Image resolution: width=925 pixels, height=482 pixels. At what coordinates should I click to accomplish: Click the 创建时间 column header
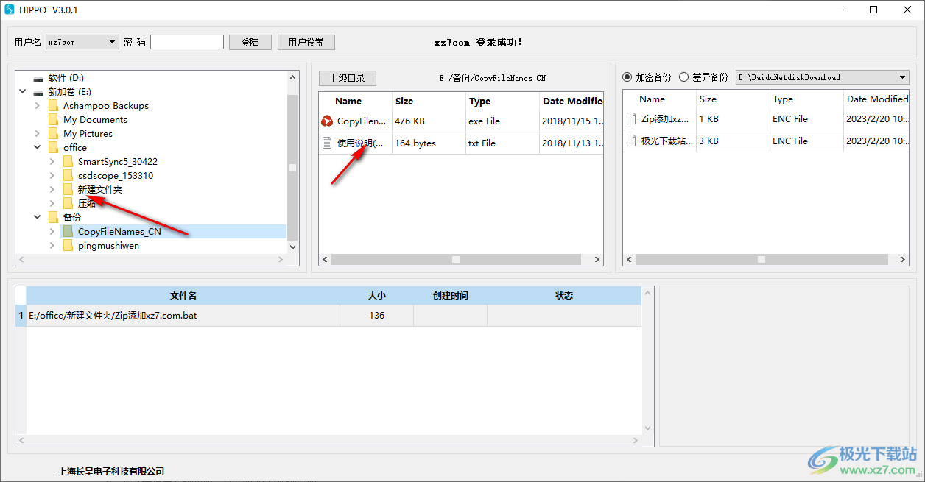[451, 296]
